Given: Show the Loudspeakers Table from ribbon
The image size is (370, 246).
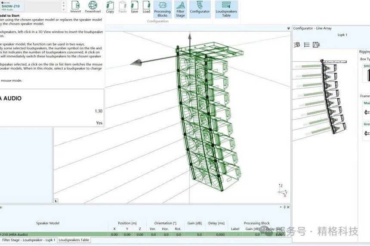Looking at the screenshot, I should click(226, 9).
